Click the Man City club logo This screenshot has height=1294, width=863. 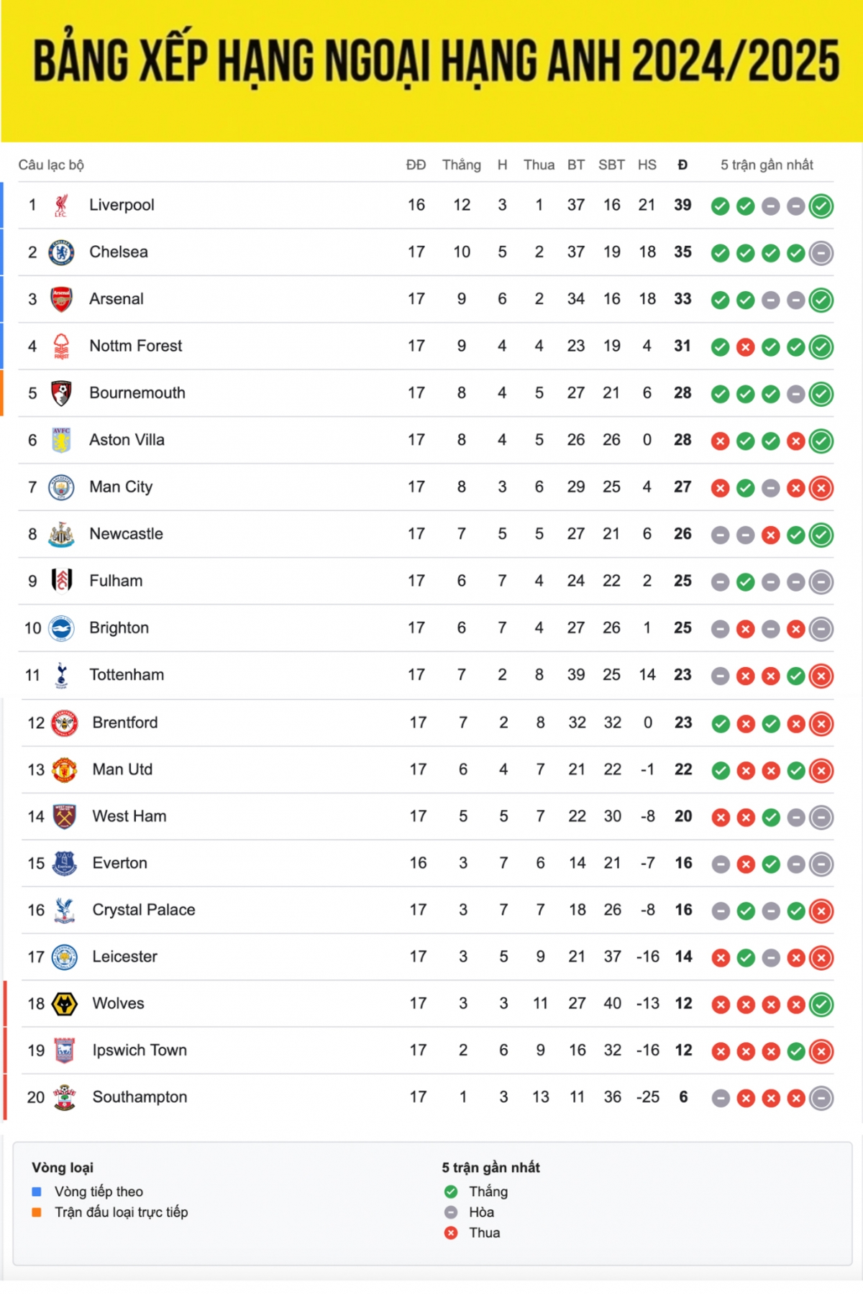(61, 487)
